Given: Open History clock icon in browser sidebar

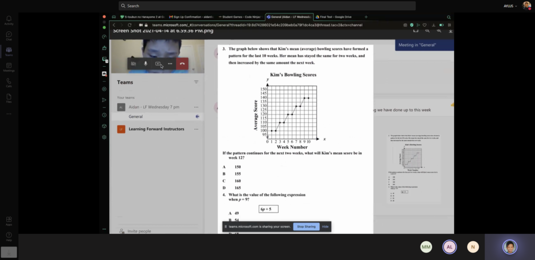Looking at the screenshot, I should (x=104, y=115).
